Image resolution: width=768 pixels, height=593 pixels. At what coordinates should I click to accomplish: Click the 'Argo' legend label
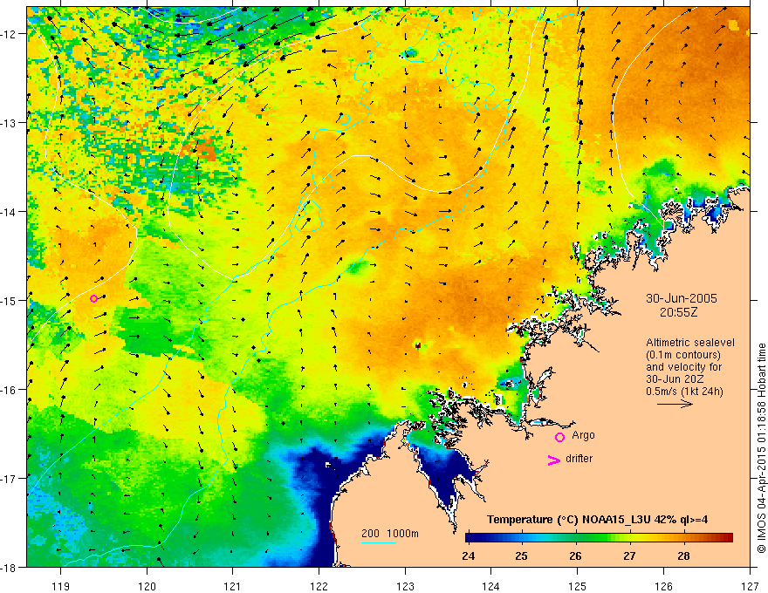(583, 435)
